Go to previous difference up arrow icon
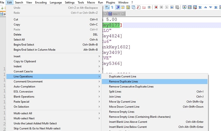Screen dimensions: 221x131 point(206,7)
